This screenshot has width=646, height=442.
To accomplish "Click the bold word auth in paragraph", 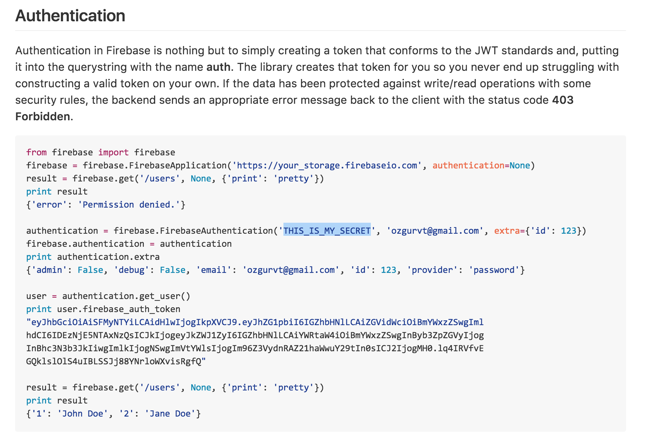I will point(218,67).
